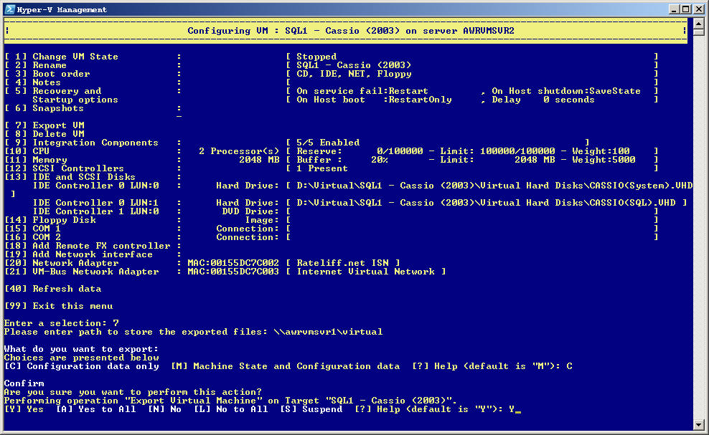Click the '5/5 Enabled' integration value
Screen dimensions: 709x435
[x=328, y=143]
